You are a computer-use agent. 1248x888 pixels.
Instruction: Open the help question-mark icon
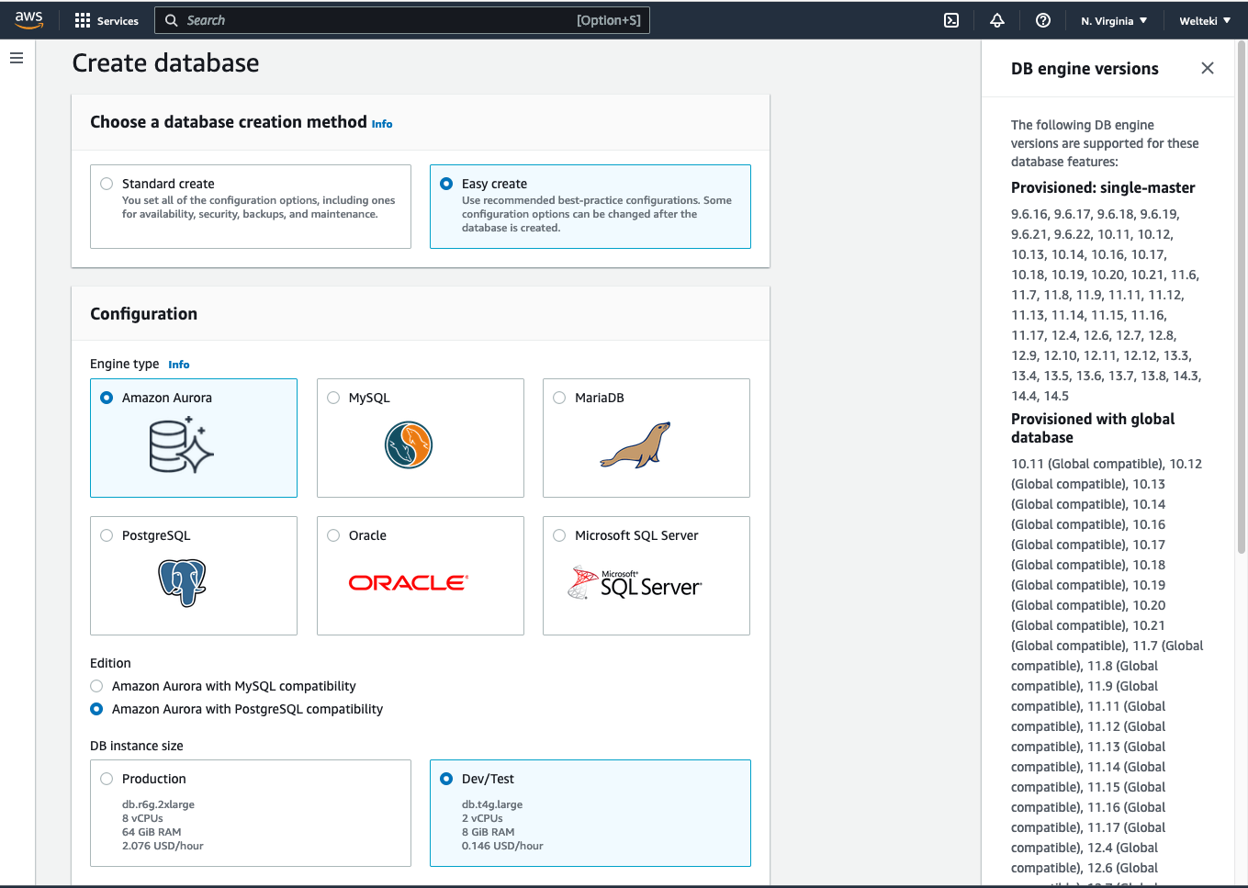(1043, 20)
